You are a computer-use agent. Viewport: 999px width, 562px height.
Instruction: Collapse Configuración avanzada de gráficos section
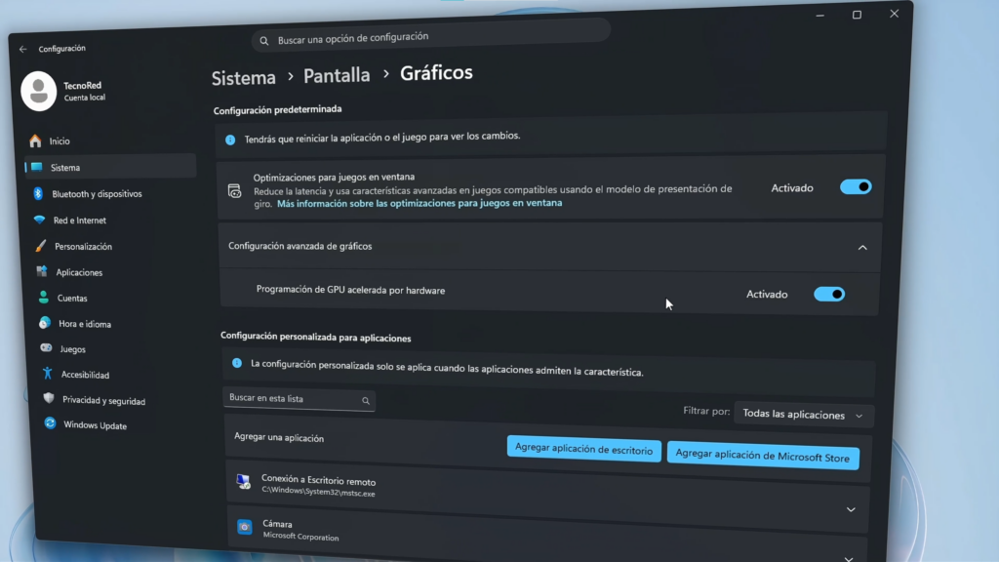(x=862, y=247)
